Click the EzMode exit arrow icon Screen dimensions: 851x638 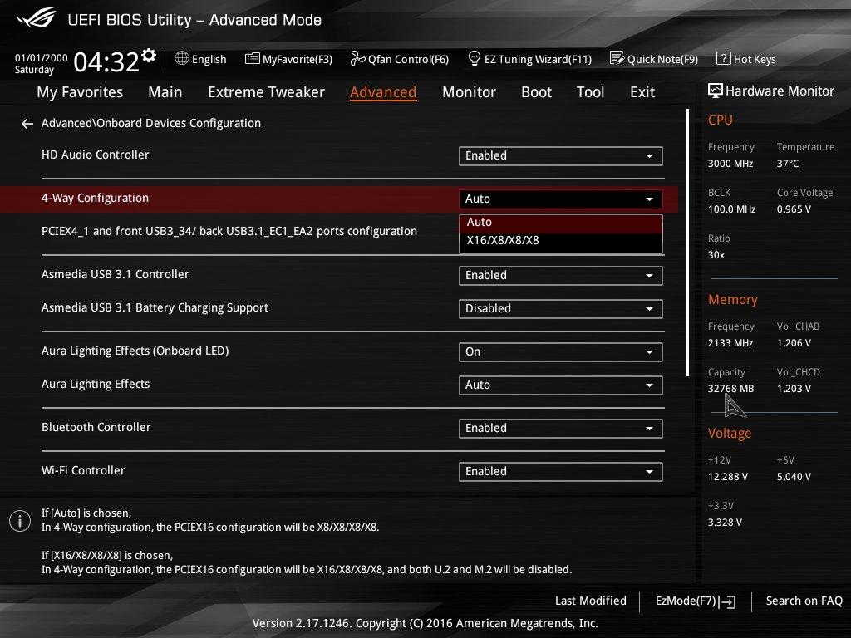[x=727, y=601]
